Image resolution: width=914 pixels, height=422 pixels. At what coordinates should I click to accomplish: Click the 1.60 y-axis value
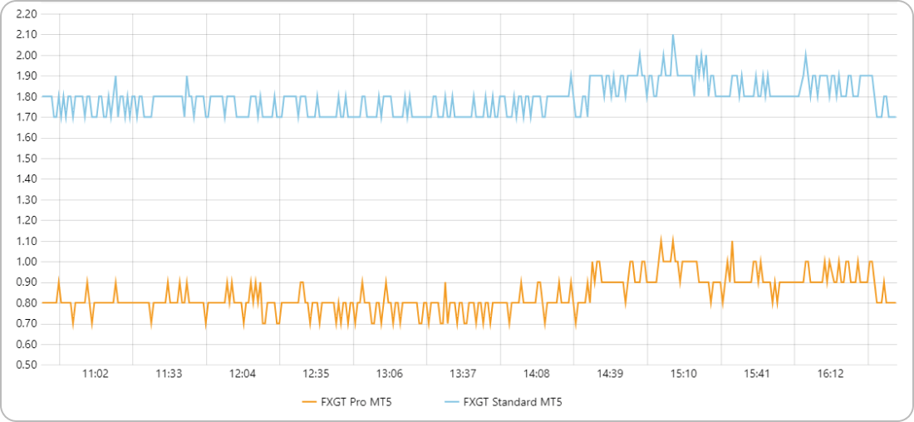[x=27, y=138]
